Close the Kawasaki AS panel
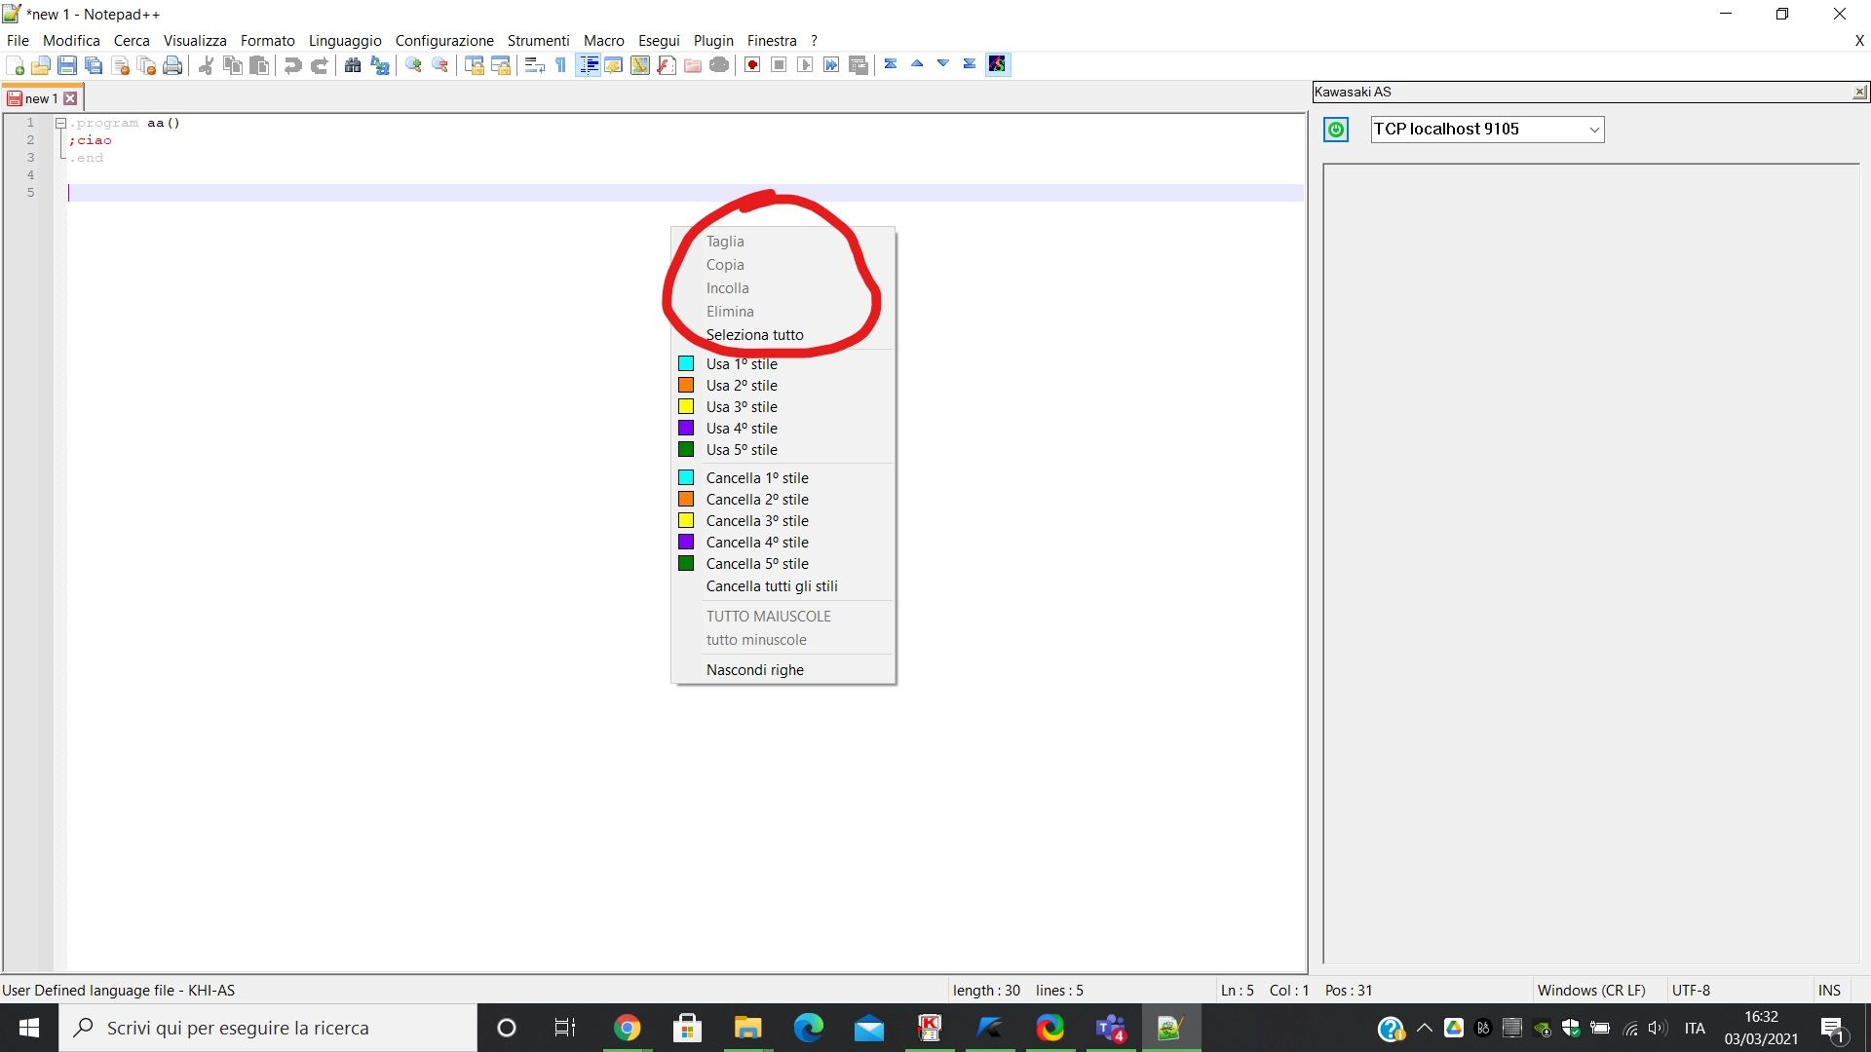 pos(1859,92)
